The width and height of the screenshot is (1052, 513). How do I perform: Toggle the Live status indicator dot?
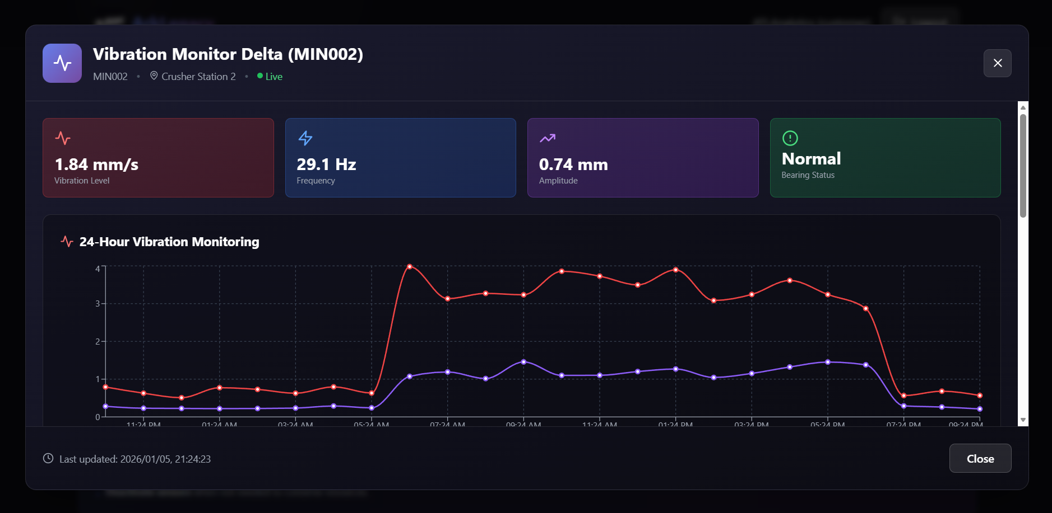click(x=259, y=76)
